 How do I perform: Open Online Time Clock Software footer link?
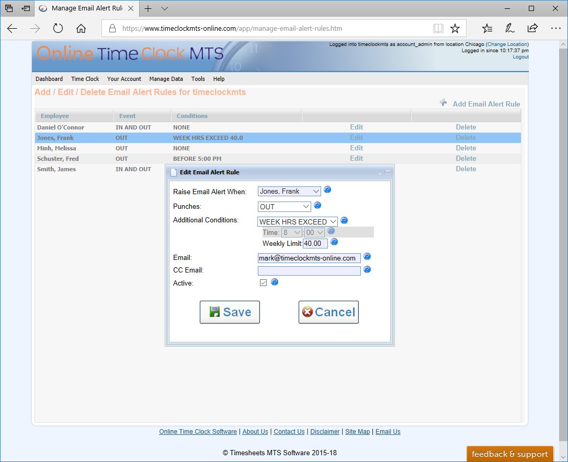click(198, 432)
